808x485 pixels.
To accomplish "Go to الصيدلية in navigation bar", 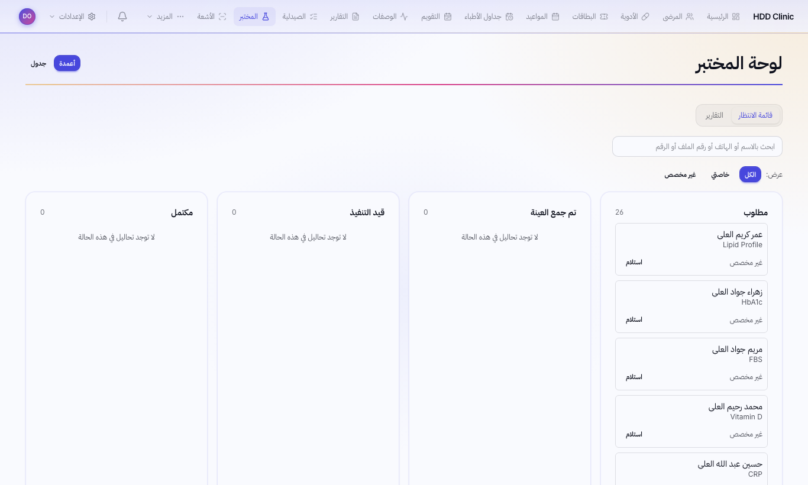I will (300, 17).
